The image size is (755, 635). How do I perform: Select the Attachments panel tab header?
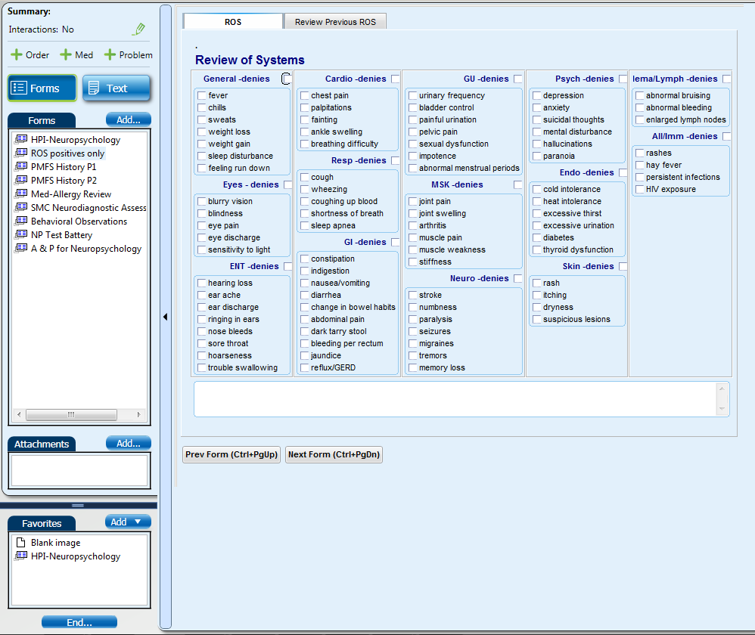point(42,444)
